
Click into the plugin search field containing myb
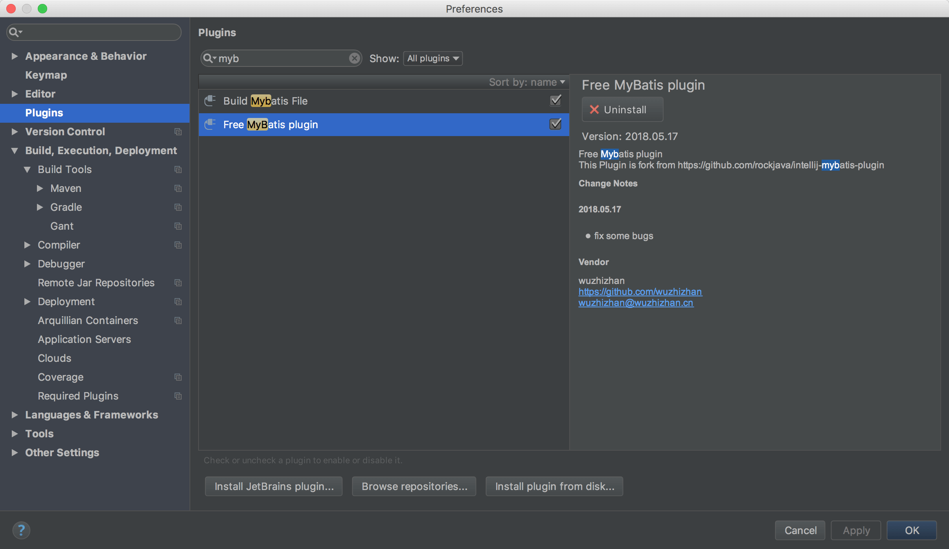[281, 58]
